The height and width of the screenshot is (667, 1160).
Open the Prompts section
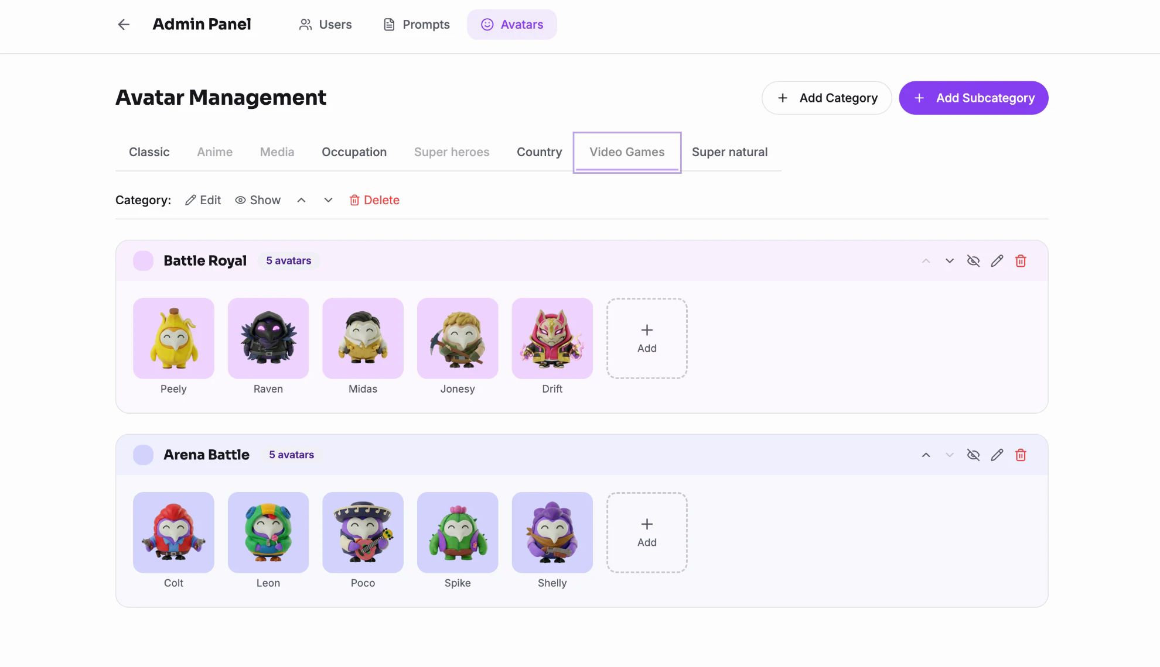[417, 25]
